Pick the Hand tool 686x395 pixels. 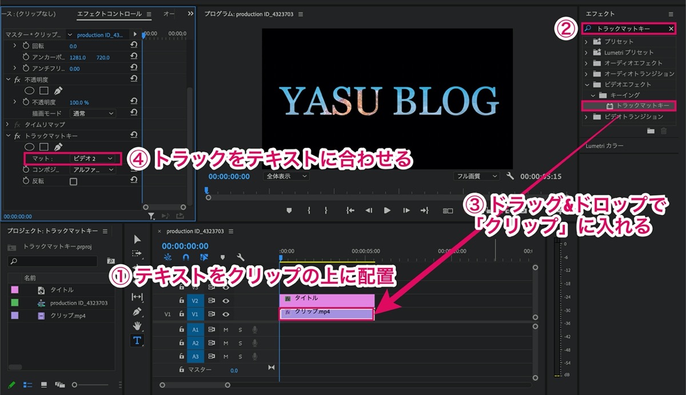(x=137, y=326)
